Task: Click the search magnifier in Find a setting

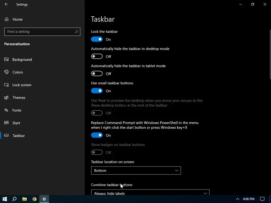Action: (76, 32)
